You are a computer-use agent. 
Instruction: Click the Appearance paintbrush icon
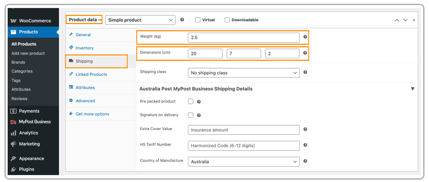[13, 159]
